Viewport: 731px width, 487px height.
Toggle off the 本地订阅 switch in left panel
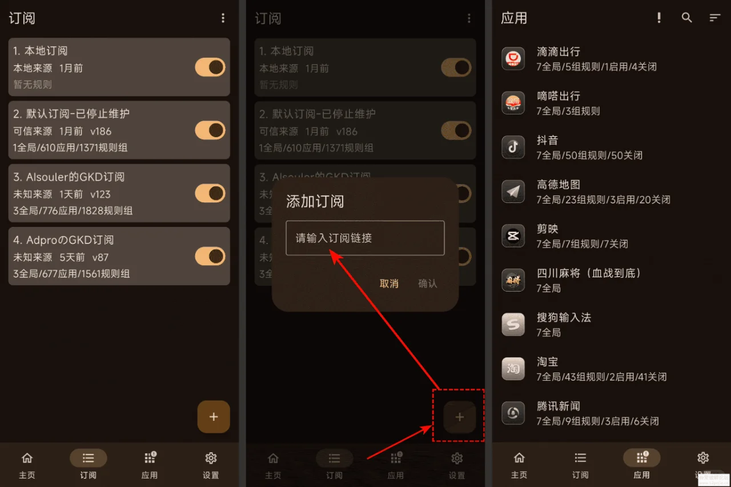(x=210, y=67)
